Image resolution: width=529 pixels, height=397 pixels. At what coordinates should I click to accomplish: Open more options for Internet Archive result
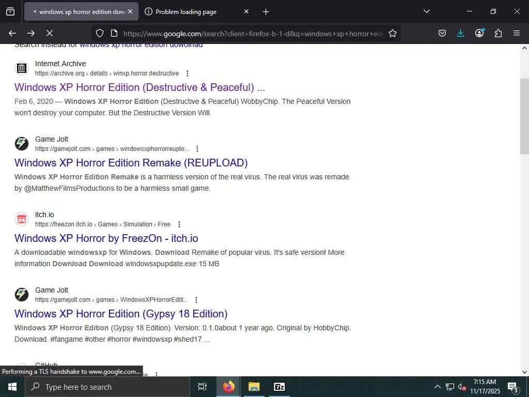click(187, 73)
